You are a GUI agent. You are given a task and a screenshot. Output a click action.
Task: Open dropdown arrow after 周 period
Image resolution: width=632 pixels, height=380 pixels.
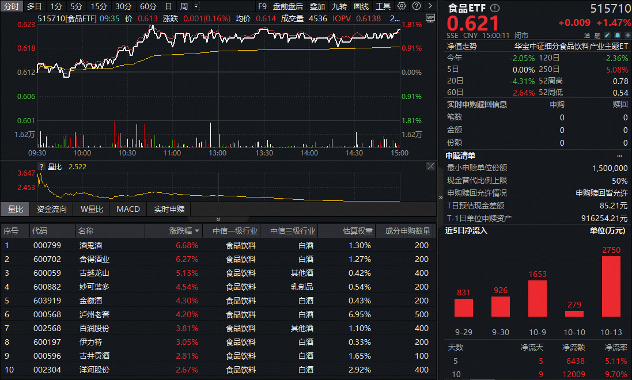click(x=196, y=6)
